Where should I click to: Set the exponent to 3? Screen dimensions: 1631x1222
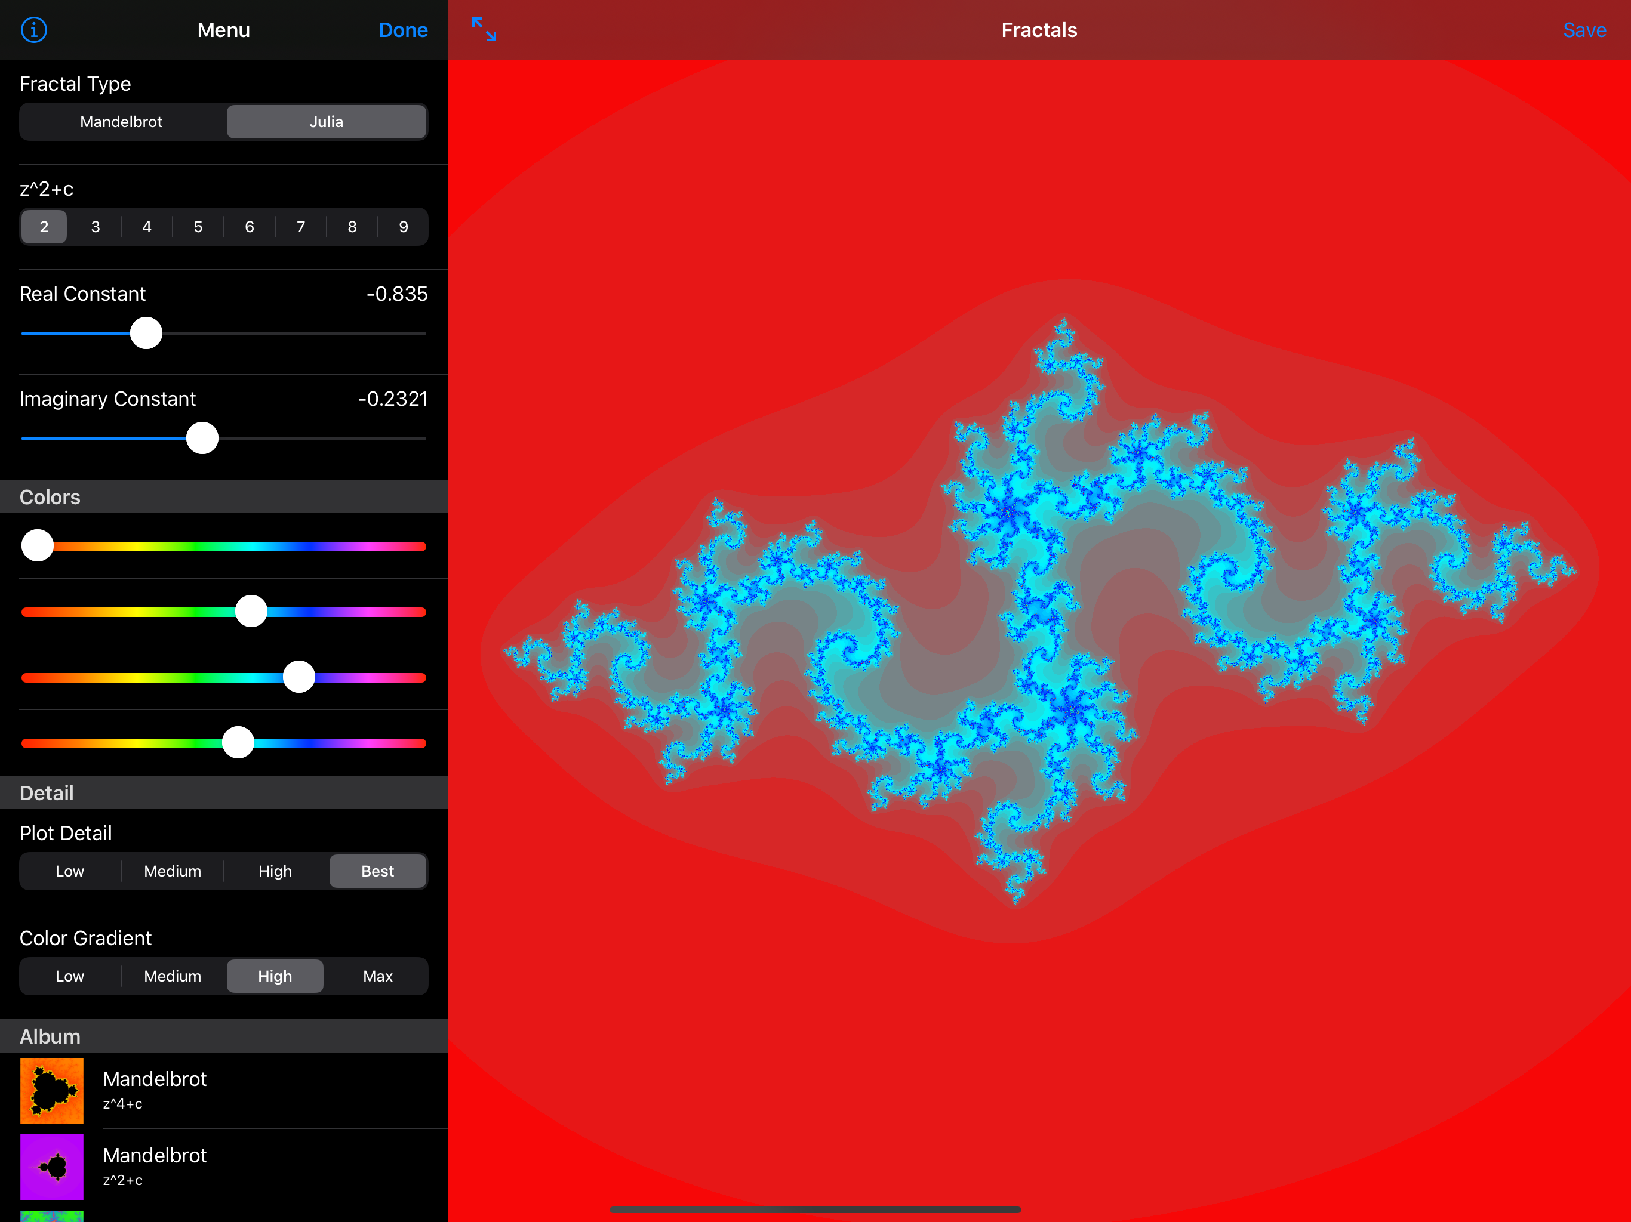(95, 227)
